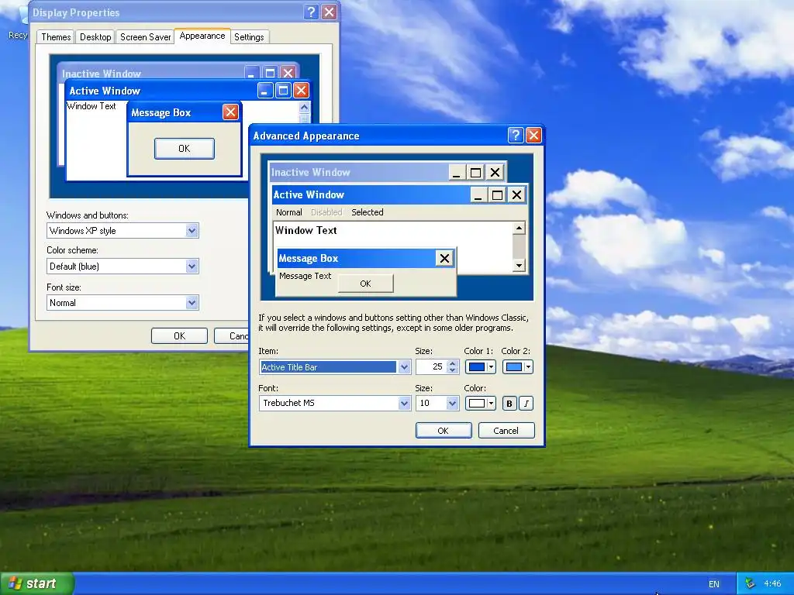Click Normal menu item in preview
794x595 pixels.
288,212
